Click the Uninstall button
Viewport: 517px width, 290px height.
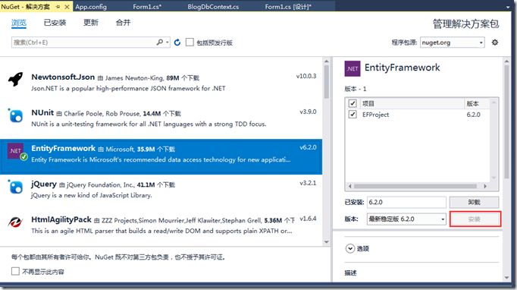click(474, 202)
